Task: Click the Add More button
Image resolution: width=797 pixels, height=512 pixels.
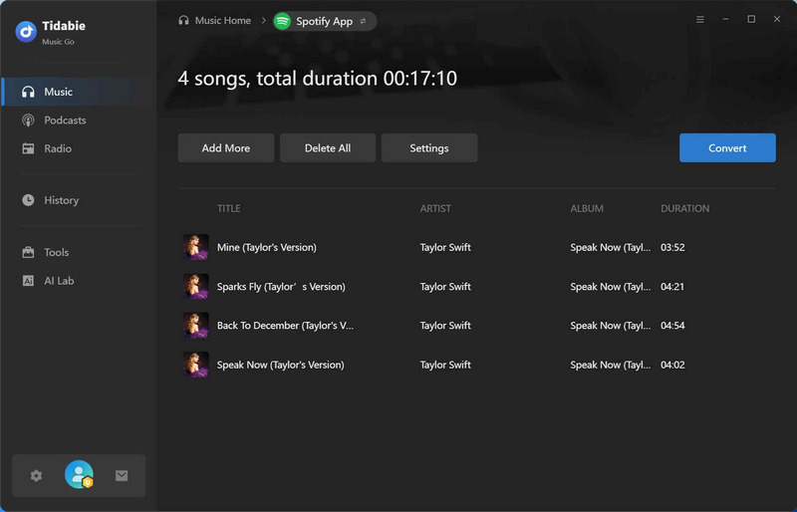Action: [x=226, y=148]
